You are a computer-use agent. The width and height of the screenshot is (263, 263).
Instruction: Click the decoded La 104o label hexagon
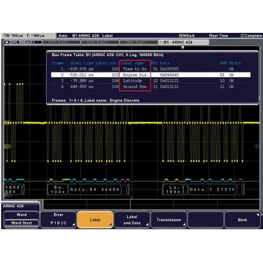click(175, 189)
